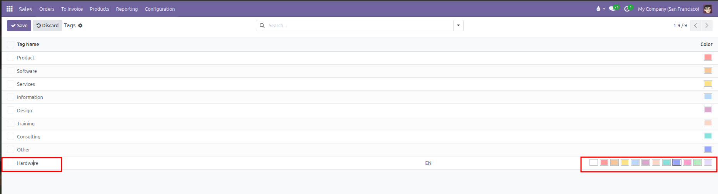Click the Other tag's blue color box

(708, 149)
